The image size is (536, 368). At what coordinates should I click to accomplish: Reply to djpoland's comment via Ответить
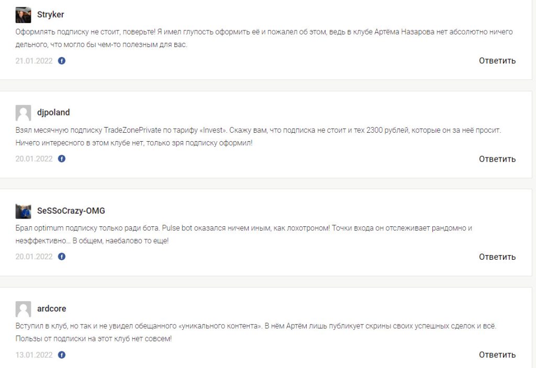(497, 159)
